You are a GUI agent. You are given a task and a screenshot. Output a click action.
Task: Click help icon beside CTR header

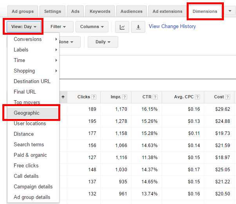[155, 97]
